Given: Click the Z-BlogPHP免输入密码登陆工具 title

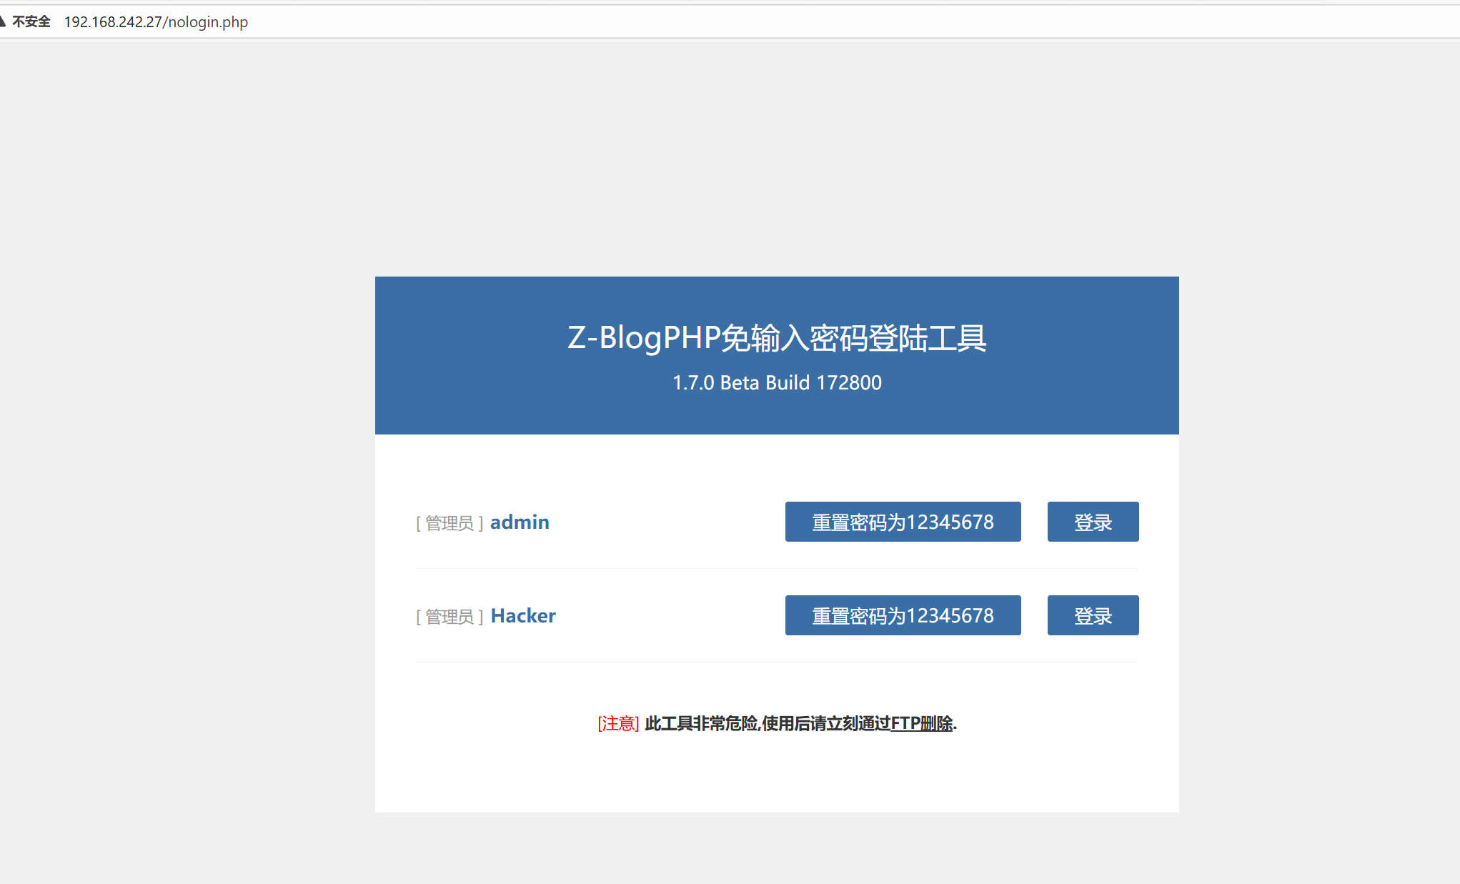Looking at the screenshot, I should click(x=777, y=338).
